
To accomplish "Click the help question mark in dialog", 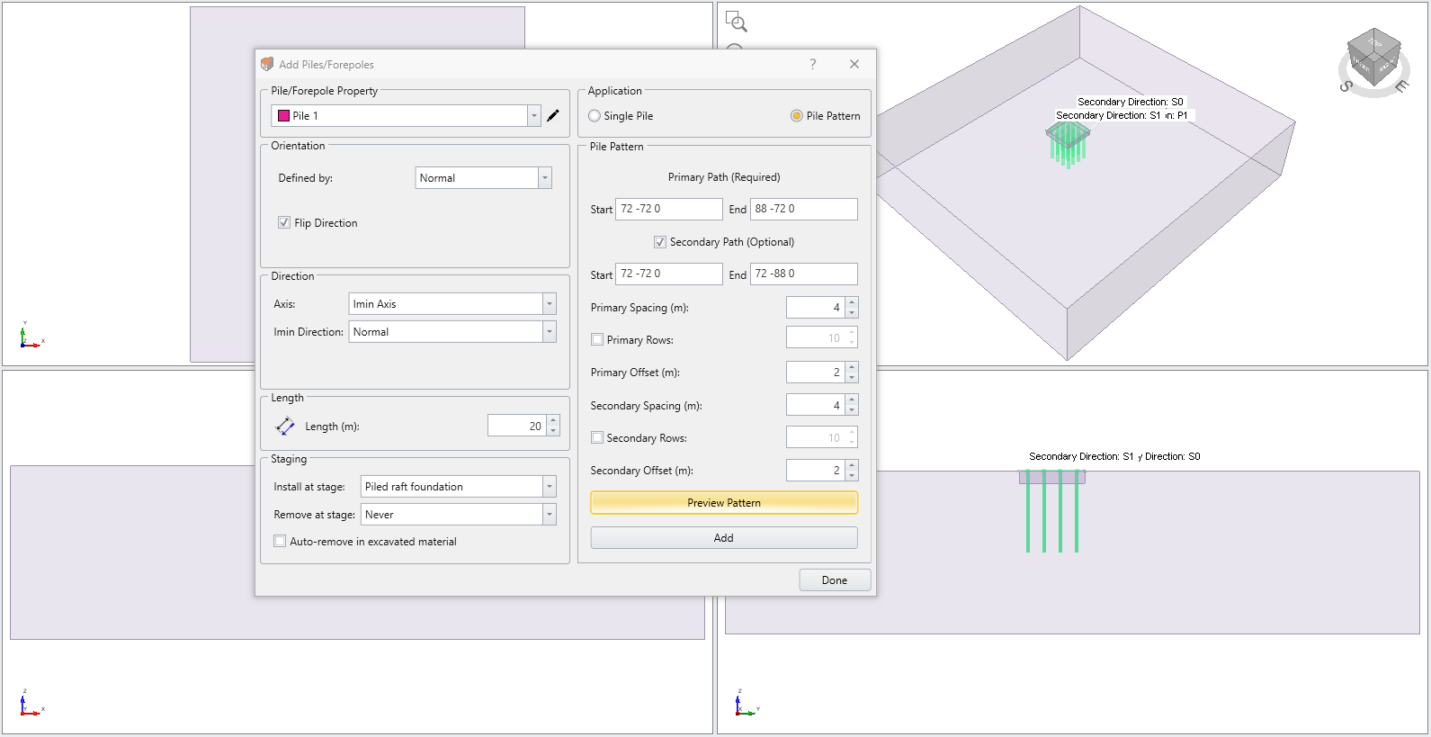I will click(x=813, y=64).
